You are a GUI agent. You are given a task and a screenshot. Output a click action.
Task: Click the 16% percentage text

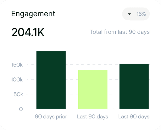[x=141, y=14]
